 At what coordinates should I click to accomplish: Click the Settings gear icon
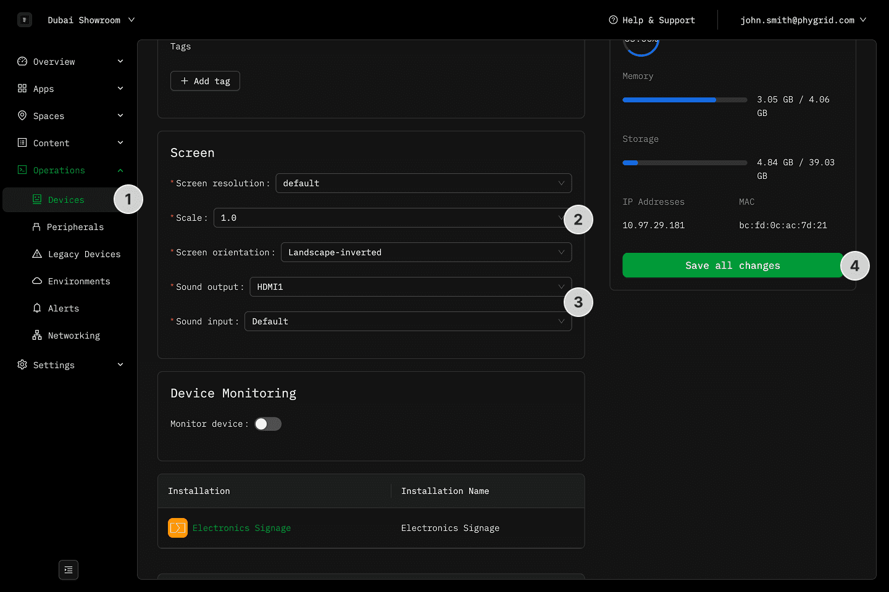coord(22,364)
